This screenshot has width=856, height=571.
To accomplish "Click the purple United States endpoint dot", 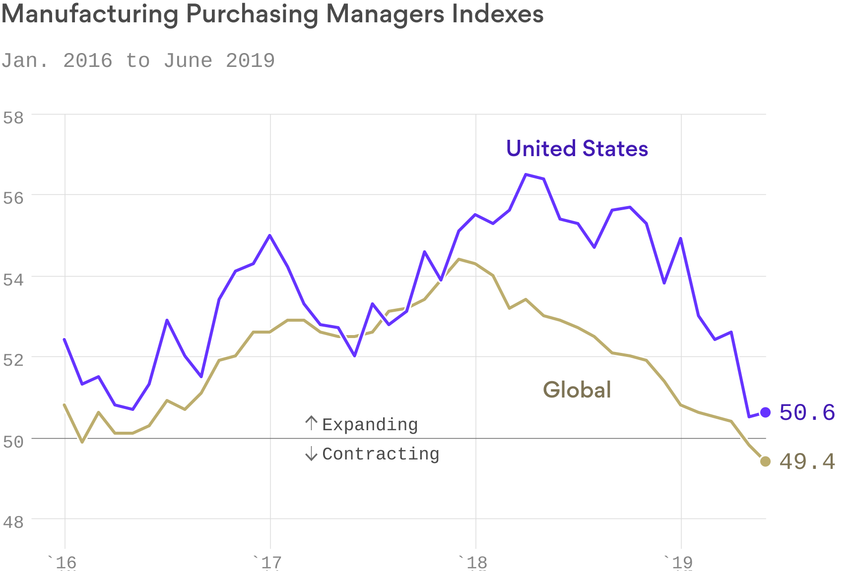I will tap(765, 412).
